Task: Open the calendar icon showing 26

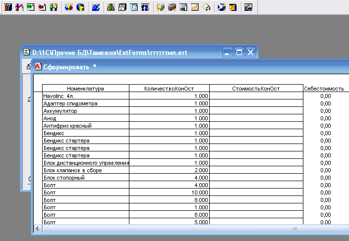Action: pos(233,7)
